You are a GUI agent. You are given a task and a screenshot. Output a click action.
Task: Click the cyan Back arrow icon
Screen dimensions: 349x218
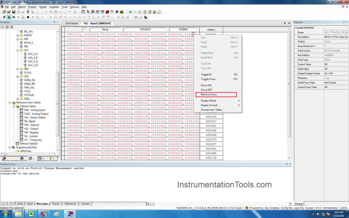pos(130,12)
